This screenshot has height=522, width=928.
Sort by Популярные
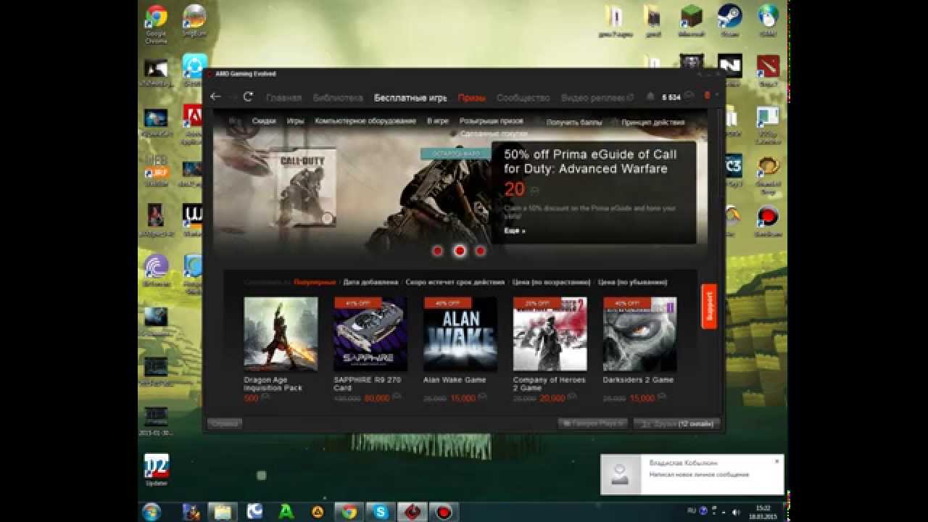coord(315,283)
